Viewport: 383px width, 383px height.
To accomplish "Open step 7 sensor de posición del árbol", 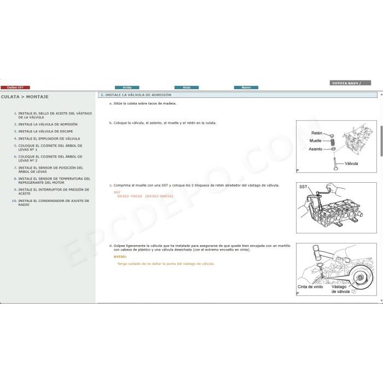I will [50, 170].
